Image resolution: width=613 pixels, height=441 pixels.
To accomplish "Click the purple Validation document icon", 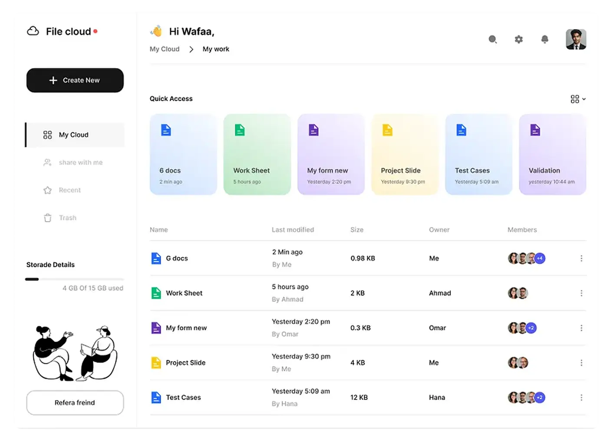I will (x=535, y=129).
